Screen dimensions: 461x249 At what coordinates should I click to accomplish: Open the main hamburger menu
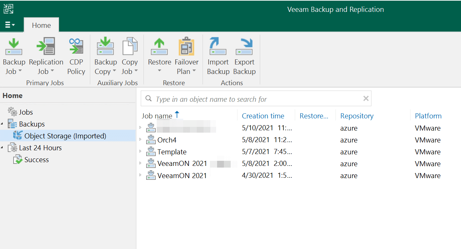click(10, 25)
